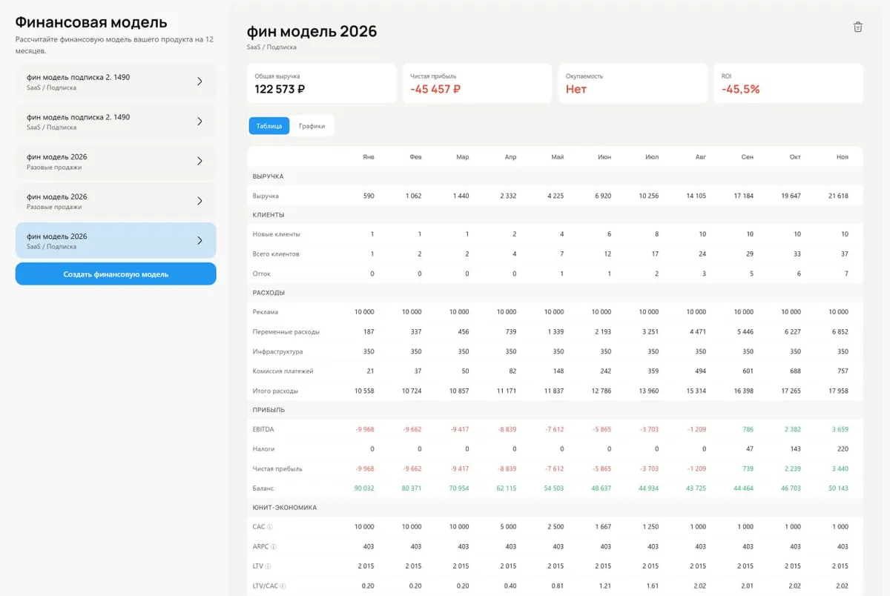Screen dimensions: 890x596
Task: Click the info icon beside LTV/CAC
Action: click(283, 586)
